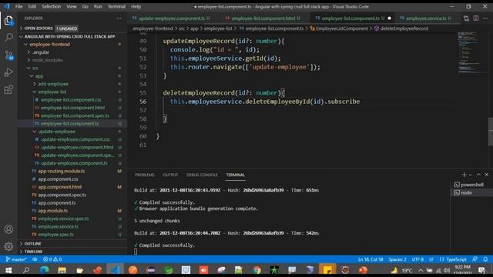The height and width of the screenshot is (277, 493).
Task: Expand the Open Editors section
Action: tap(39, 28)
